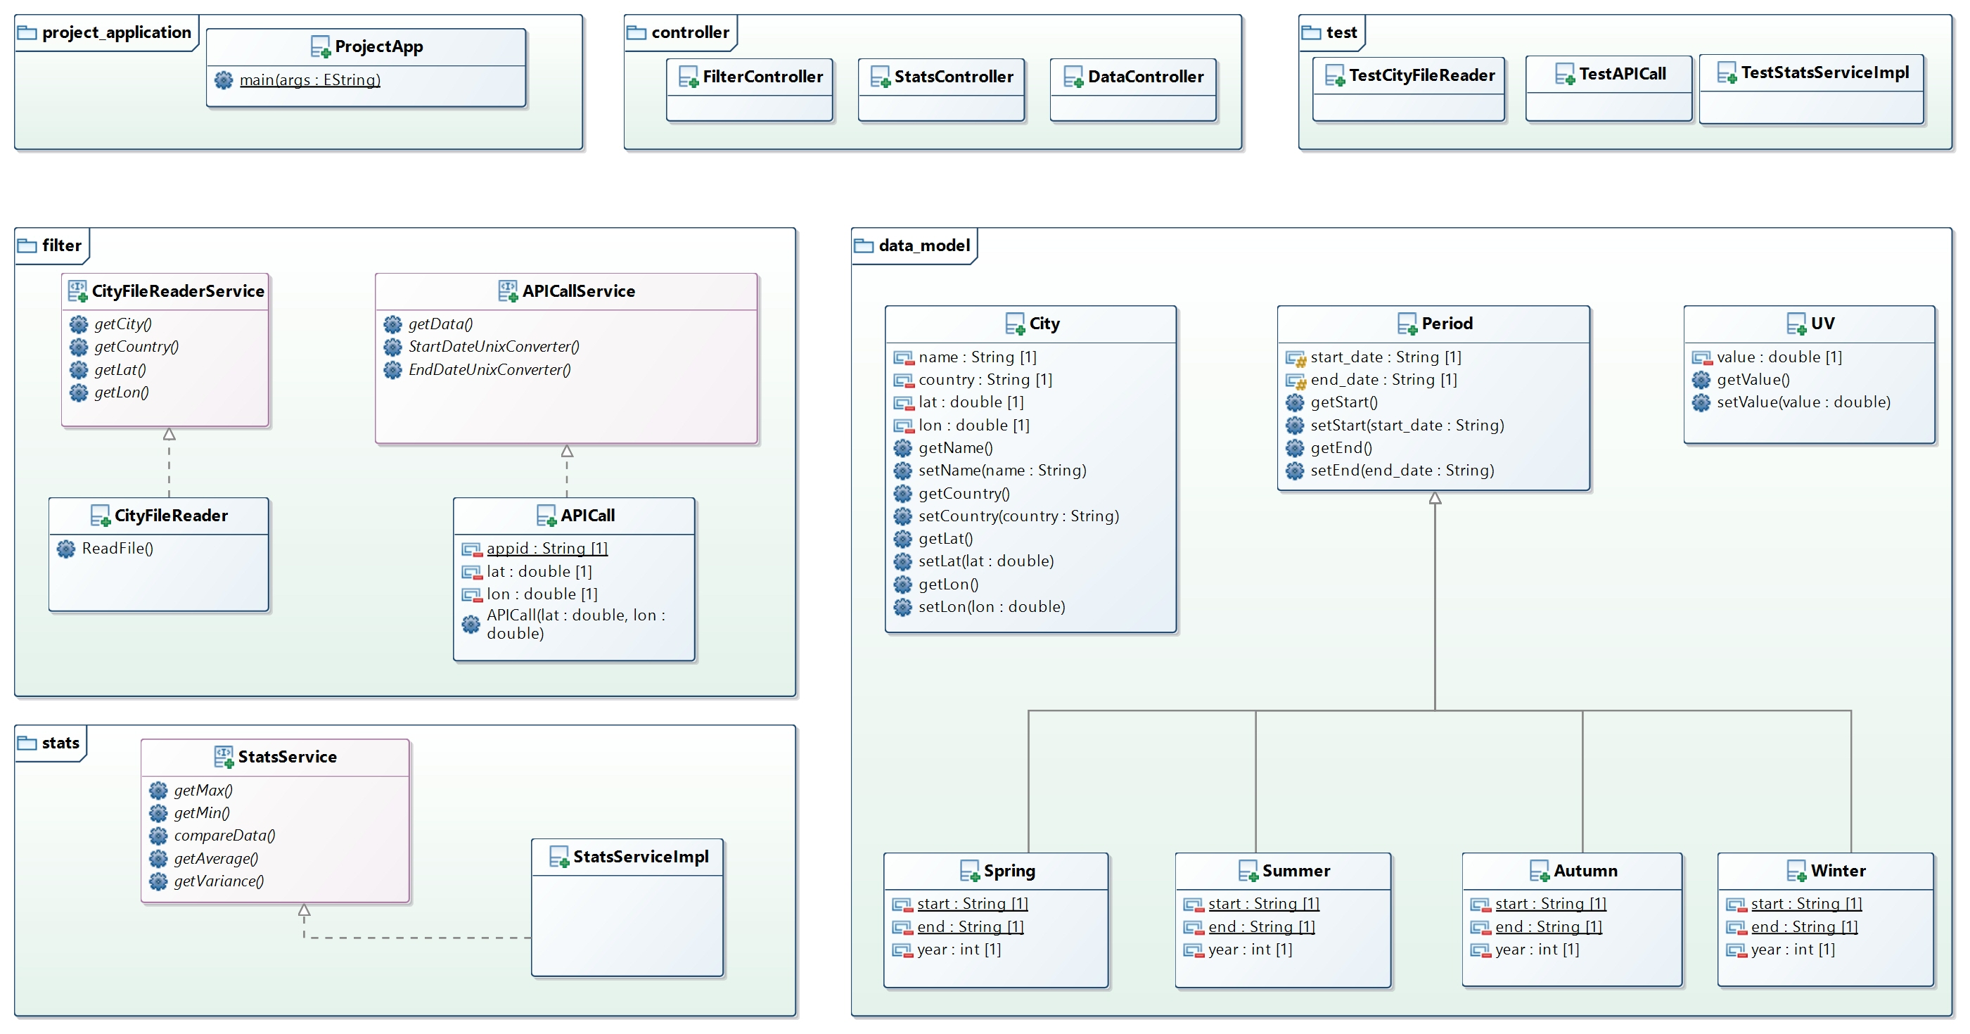The image size is (1970, 1034).
Task: Click the folder icon of the data_model package
Action: coord(864,245)
